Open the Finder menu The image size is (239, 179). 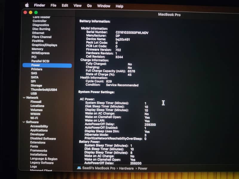[39, 5]
